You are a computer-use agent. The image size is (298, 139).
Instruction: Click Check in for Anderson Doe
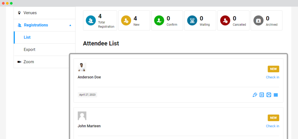[x=273, y=77]
